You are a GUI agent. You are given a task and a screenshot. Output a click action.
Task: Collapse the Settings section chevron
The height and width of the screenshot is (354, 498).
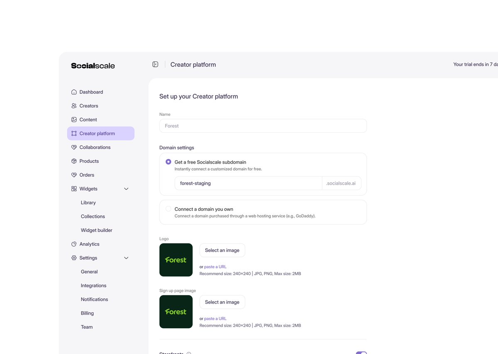pyautogui.click(x=126, y=258)
